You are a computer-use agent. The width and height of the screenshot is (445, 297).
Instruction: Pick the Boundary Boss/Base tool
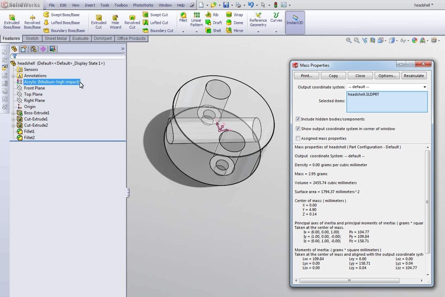point(64,31)
